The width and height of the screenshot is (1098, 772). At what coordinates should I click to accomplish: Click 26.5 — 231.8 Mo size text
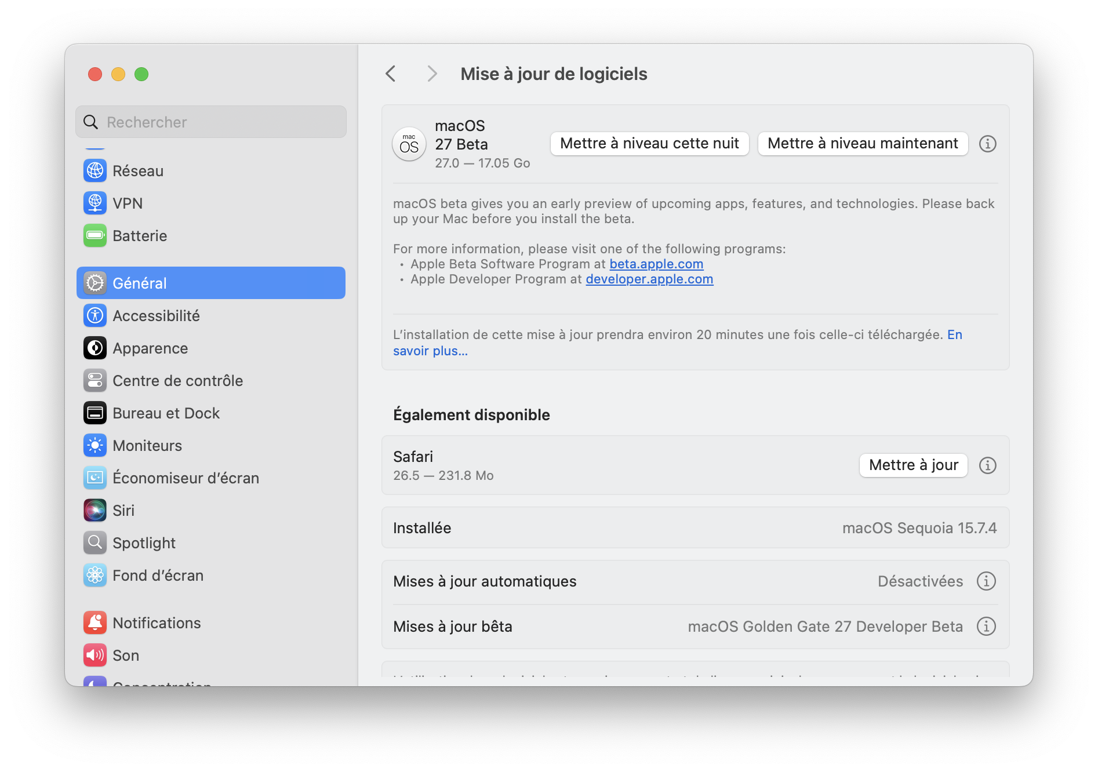[x=443, y=475]
